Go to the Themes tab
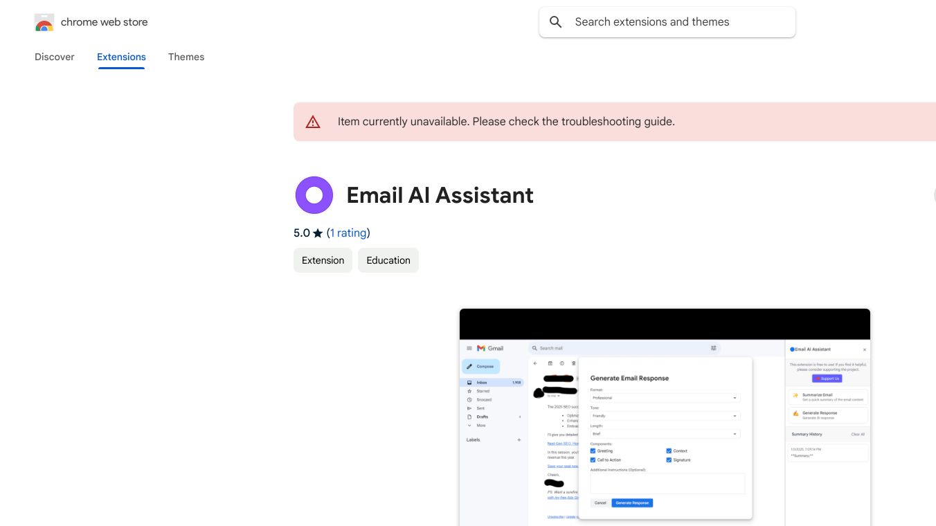The image size is (936, 526). tap(186, 57)
